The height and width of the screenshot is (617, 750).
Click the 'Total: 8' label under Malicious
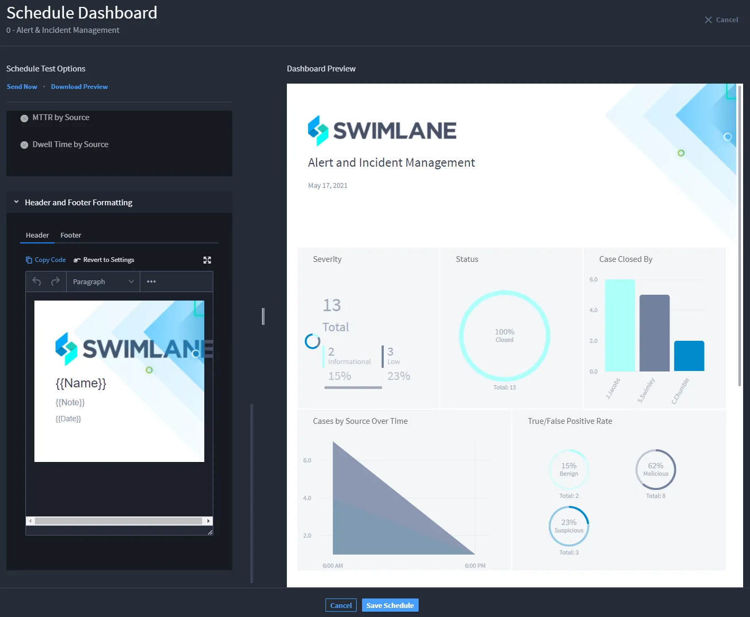656,496
